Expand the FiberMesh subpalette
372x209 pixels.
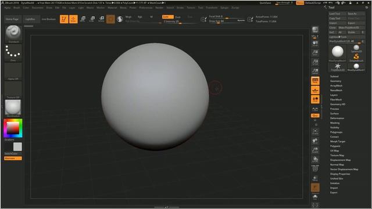pos(336,99)
